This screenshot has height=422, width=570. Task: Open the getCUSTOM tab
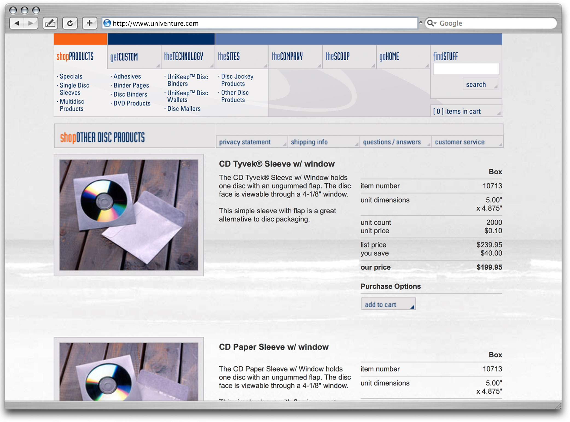pyautogui.click(x=134, y=57)
